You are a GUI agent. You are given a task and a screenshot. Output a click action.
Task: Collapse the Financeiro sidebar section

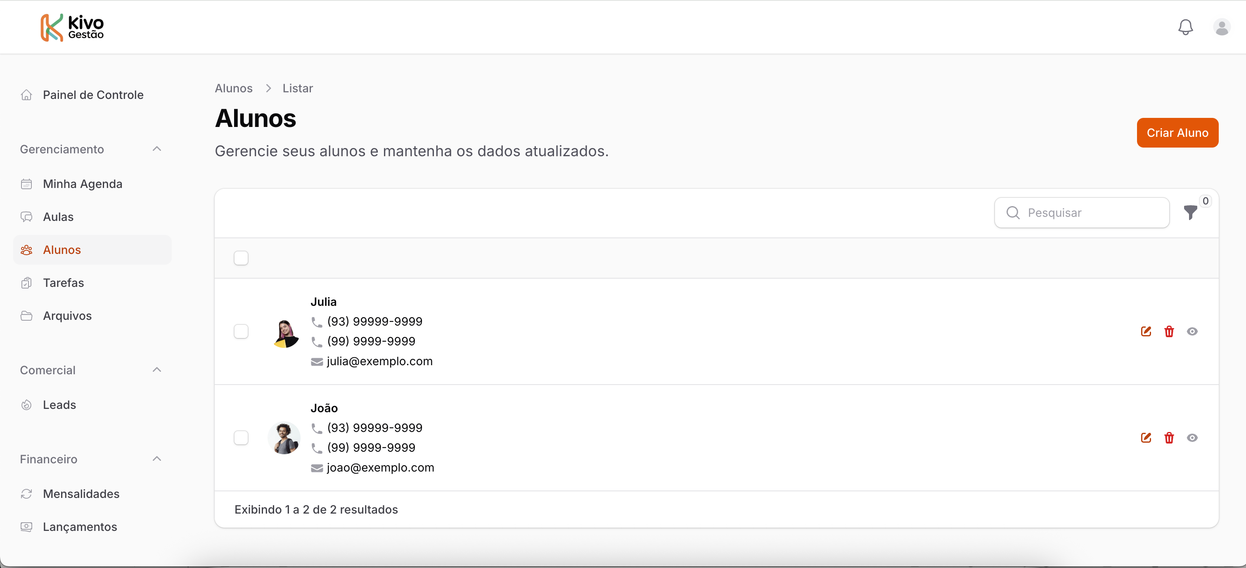[x=156, y=459]
